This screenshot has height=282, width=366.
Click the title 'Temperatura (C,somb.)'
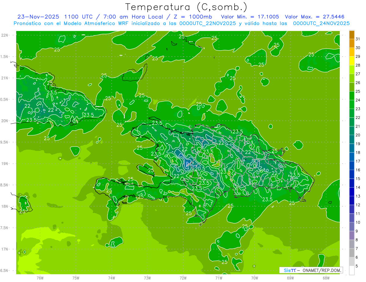pyautogui.click(x=186, y=7)
